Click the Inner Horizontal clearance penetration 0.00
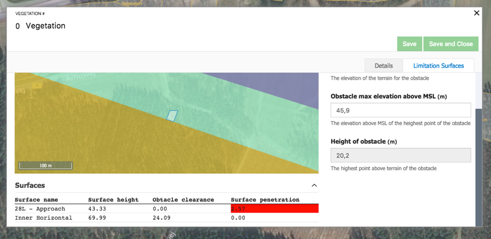This screenshot has height=239, width=491. tap(238, 218)
